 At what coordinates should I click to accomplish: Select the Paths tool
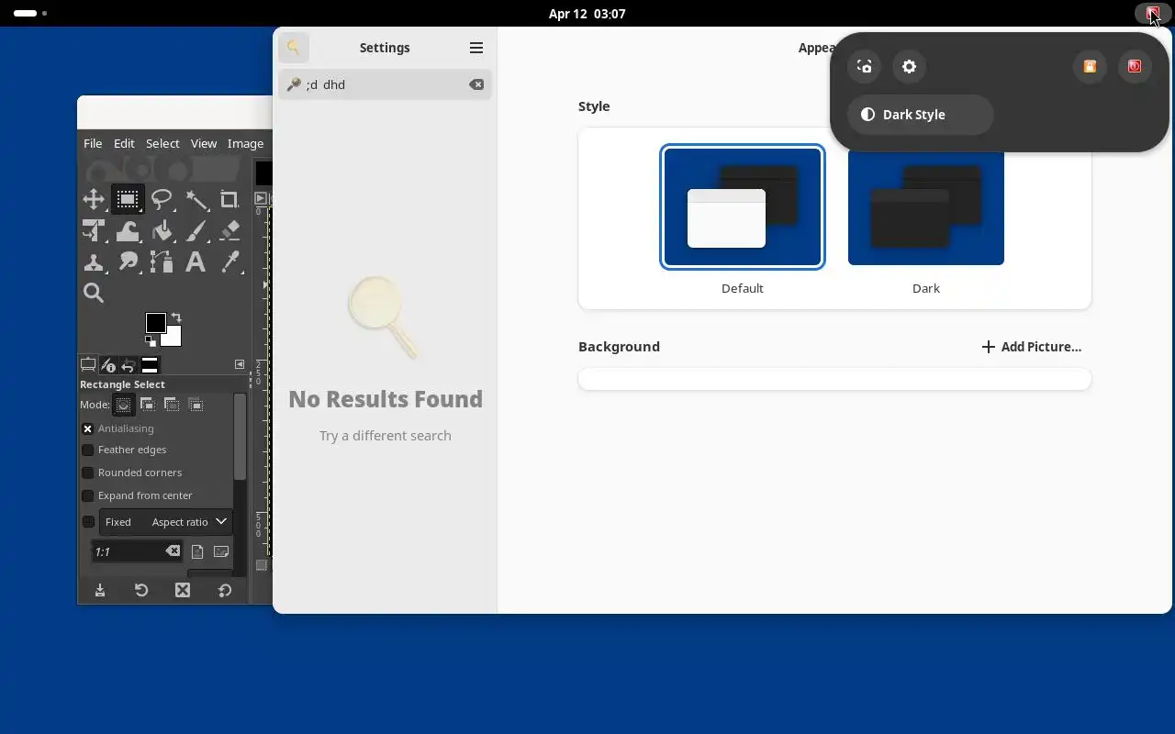point(162,262)
